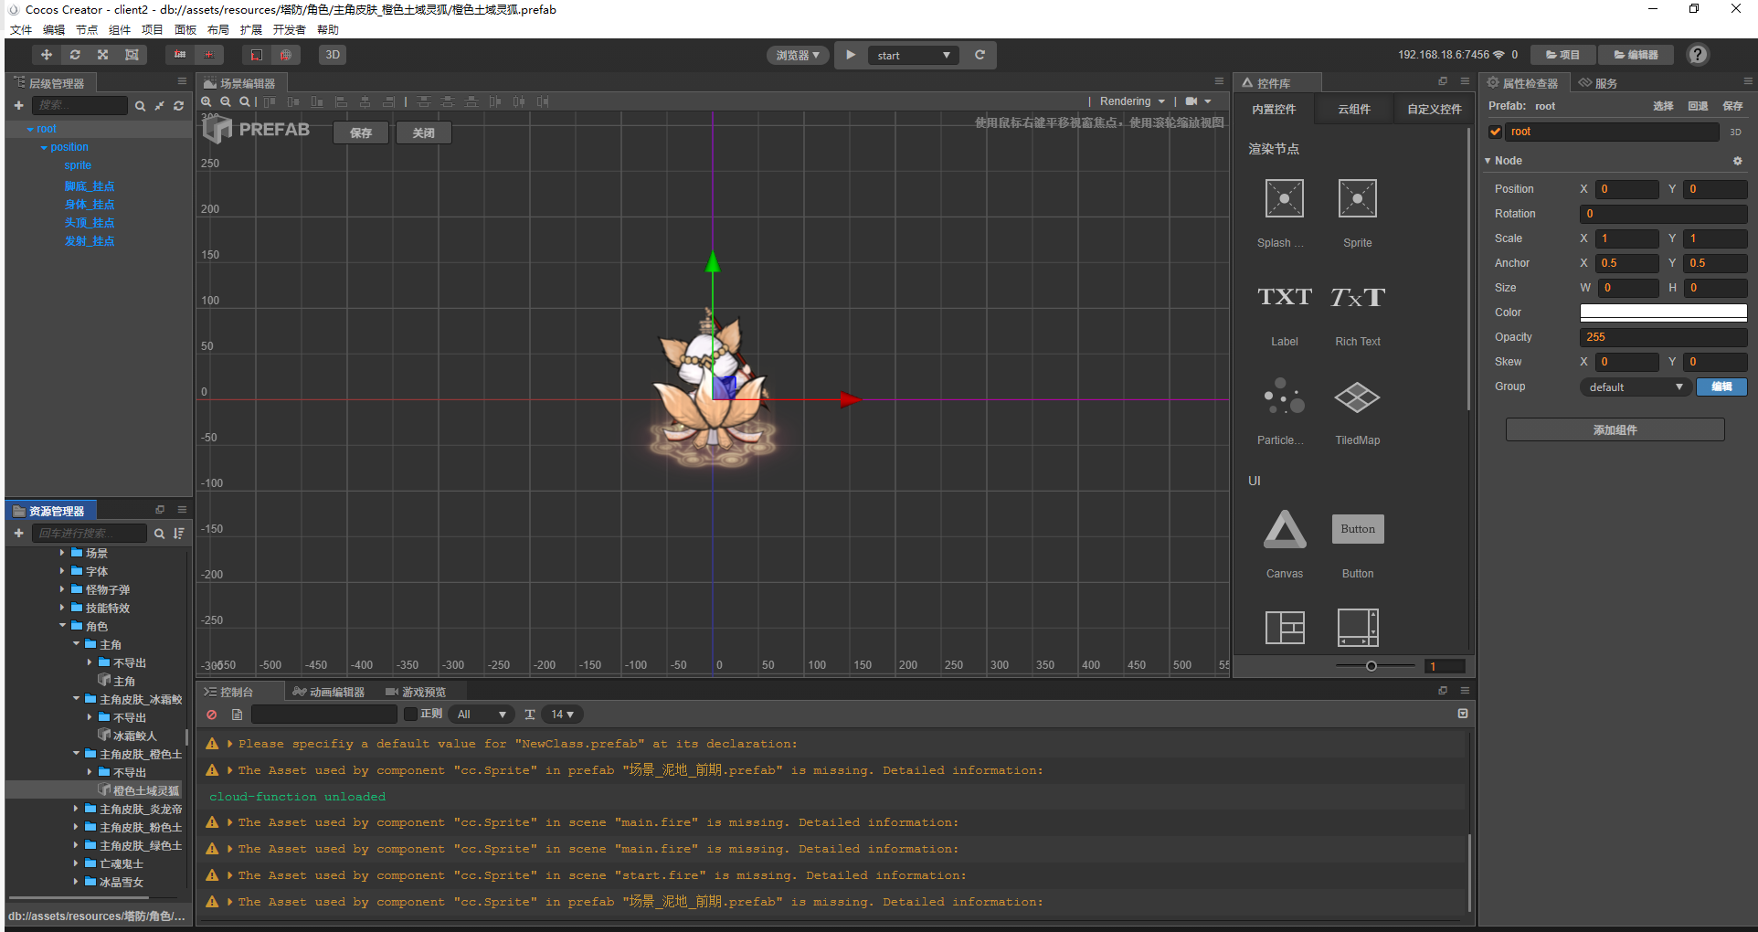This screenshot has width=1758, height=932.
Task: Clear the console log
Action: pyautogui.click(x=212, y=715)
